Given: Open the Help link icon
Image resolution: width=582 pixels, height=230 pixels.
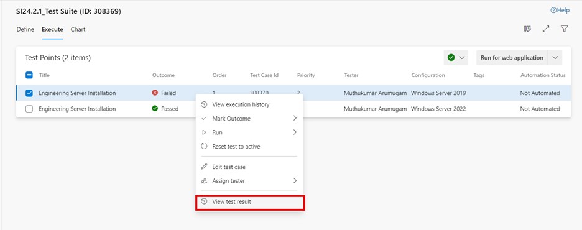Looking at the screenshot, I should click(x=553, y=11).
